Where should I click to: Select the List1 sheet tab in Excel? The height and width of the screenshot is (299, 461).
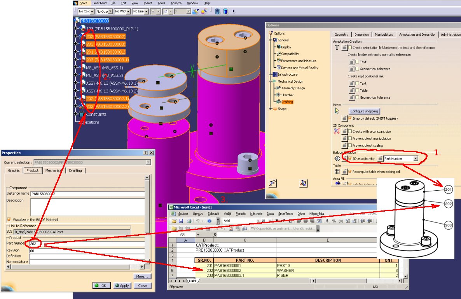pos(192,281)
